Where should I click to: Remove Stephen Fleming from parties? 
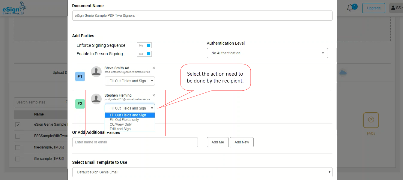point(154,95)
